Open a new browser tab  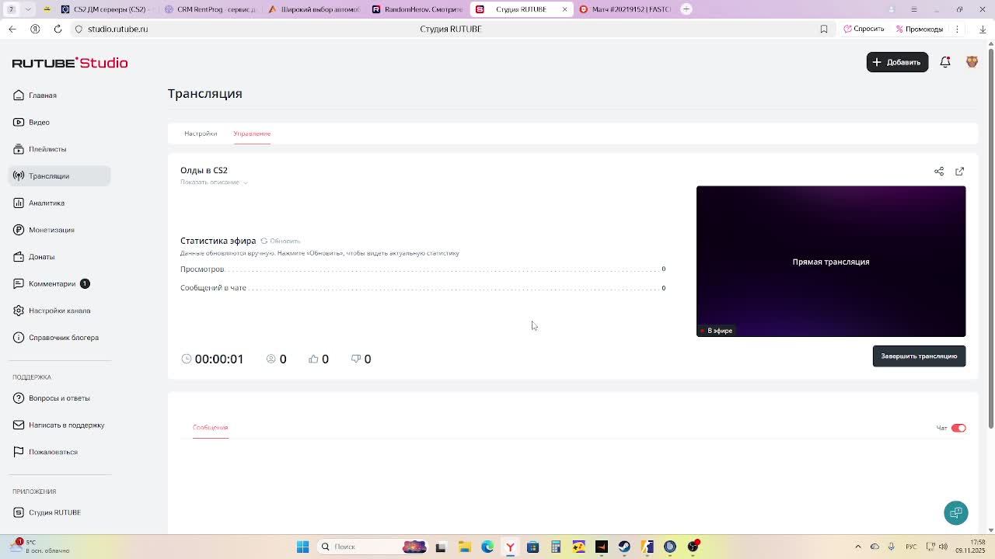coord(686,9)
